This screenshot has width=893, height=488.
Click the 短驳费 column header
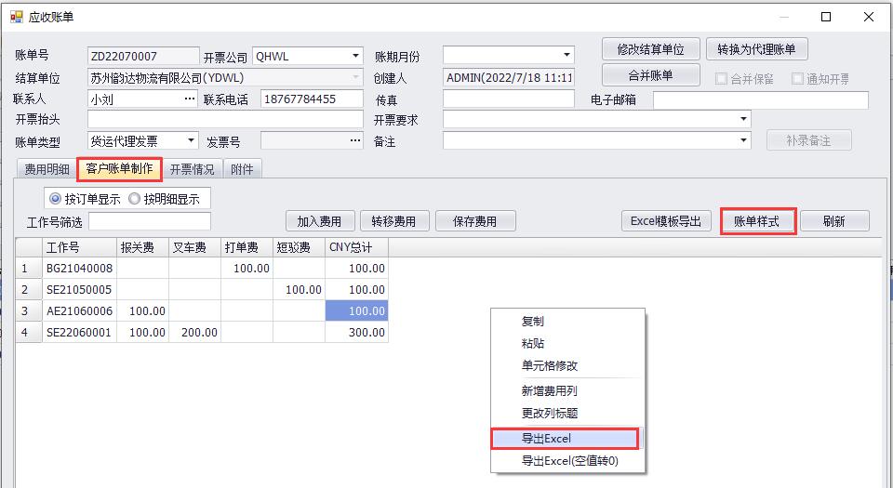pos(299,247)
